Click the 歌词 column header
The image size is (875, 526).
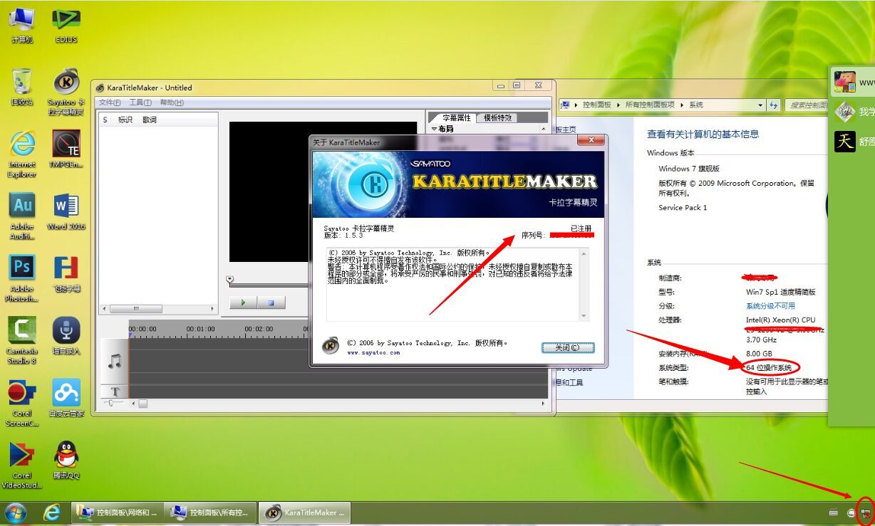(x=150, y=120)
